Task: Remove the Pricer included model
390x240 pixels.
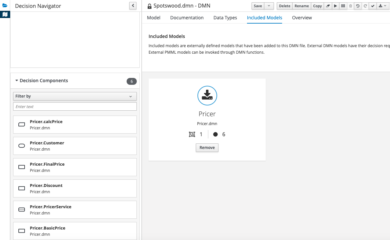Action: tap(207, 148)
